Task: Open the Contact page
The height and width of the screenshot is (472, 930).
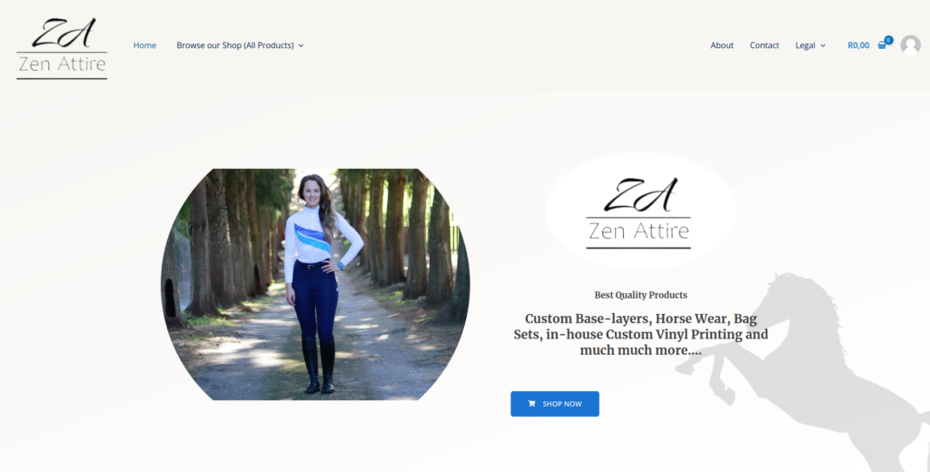Action: [x=764, y=45]
